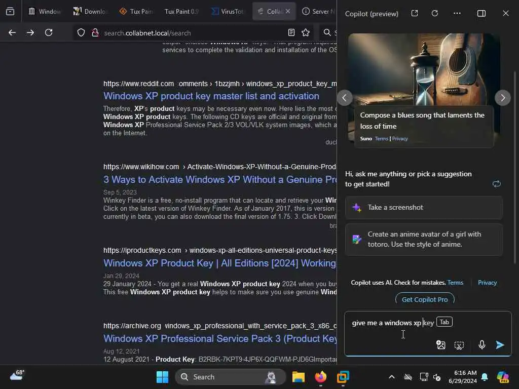Image resolution: width=519 pixels, height=389 pixels.
Task: Open Suno Privacy link
Action: click(400, 139)
